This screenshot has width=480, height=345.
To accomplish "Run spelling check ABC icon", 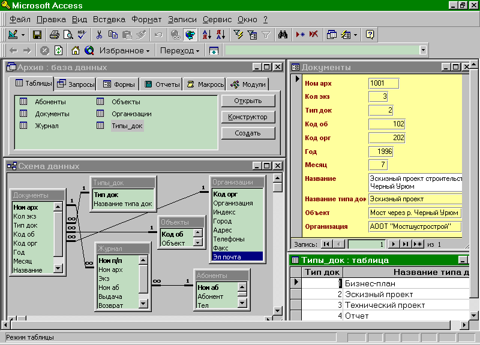I will coord(82,35).
